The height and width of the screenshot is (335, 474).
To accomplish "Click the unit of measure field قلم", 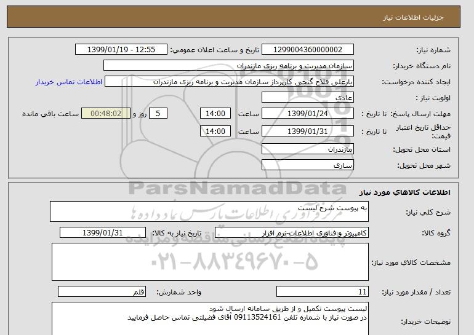I will (x=102, y=292).
